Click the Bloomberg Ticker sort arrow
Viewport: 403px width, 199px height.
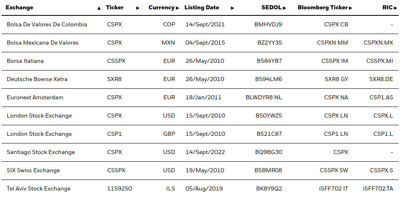click(350, 8)
